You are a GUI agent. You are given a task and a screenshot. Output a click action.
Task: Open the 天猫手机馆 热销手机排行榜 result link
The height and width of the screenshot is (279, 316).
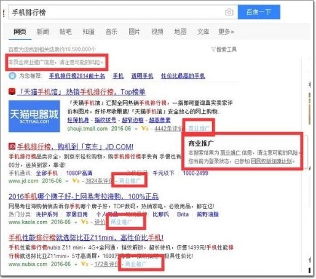click(82, 92)
